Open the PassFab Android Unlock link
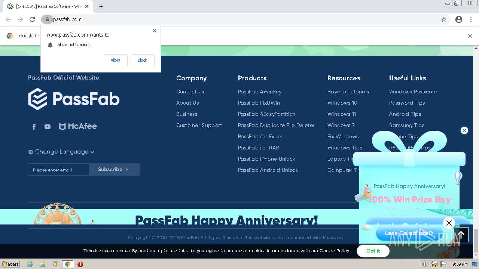The width and height of the screenshot is (479, 269). [x=268, y=170]
